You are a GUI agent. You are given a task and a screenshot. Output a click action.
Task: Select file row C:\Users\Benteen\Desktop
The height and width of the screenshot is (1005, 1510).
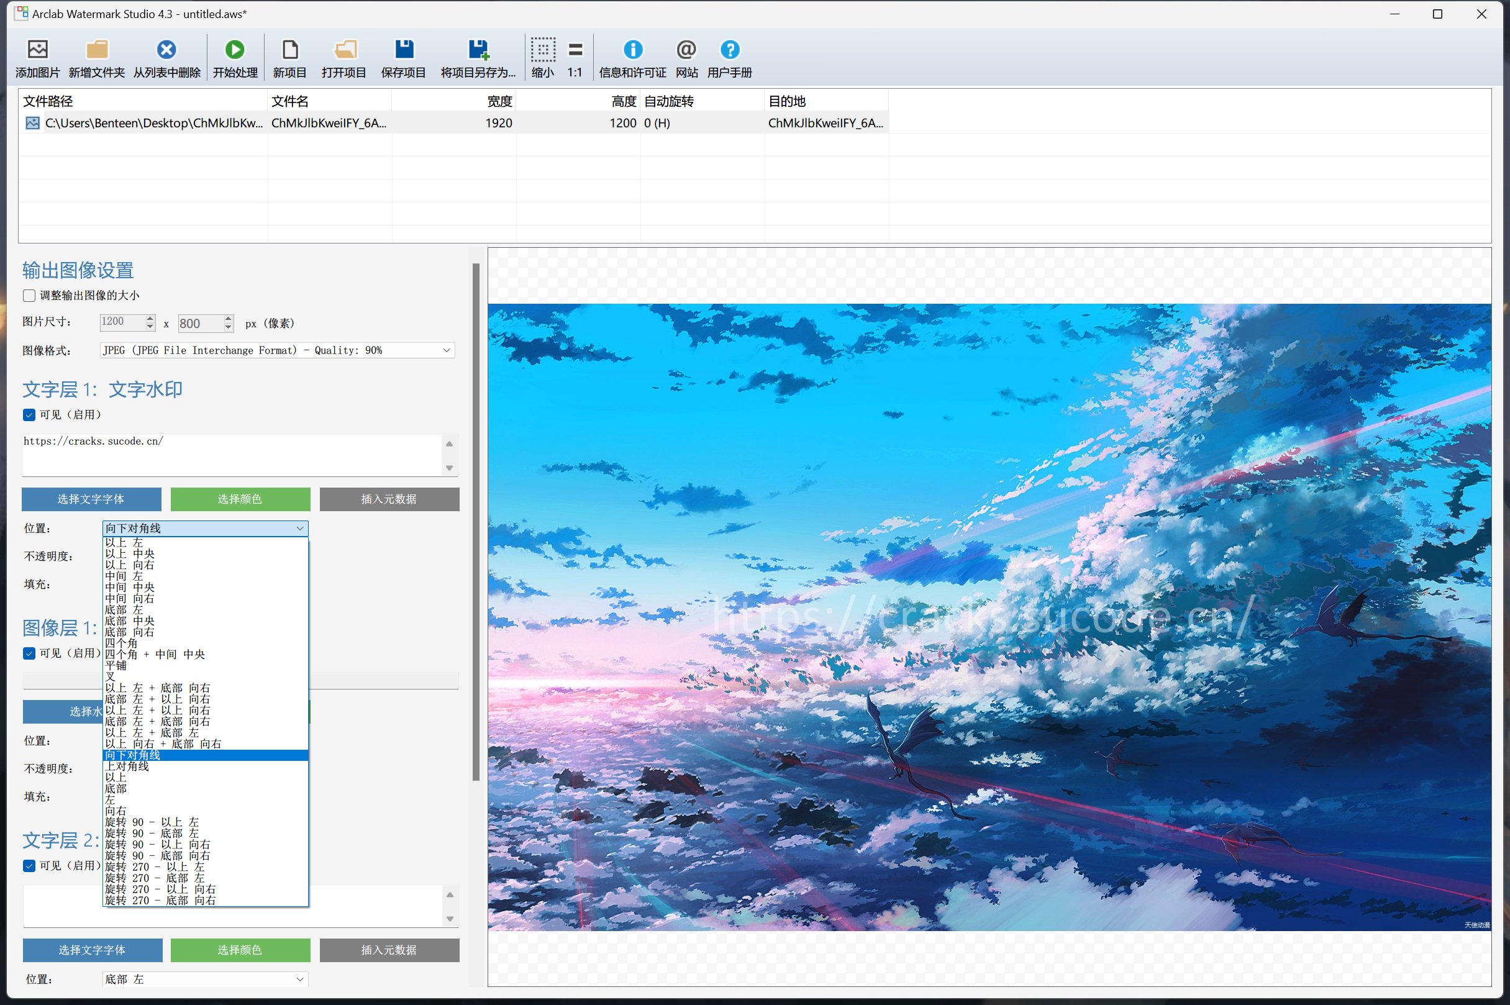[454, 123]
